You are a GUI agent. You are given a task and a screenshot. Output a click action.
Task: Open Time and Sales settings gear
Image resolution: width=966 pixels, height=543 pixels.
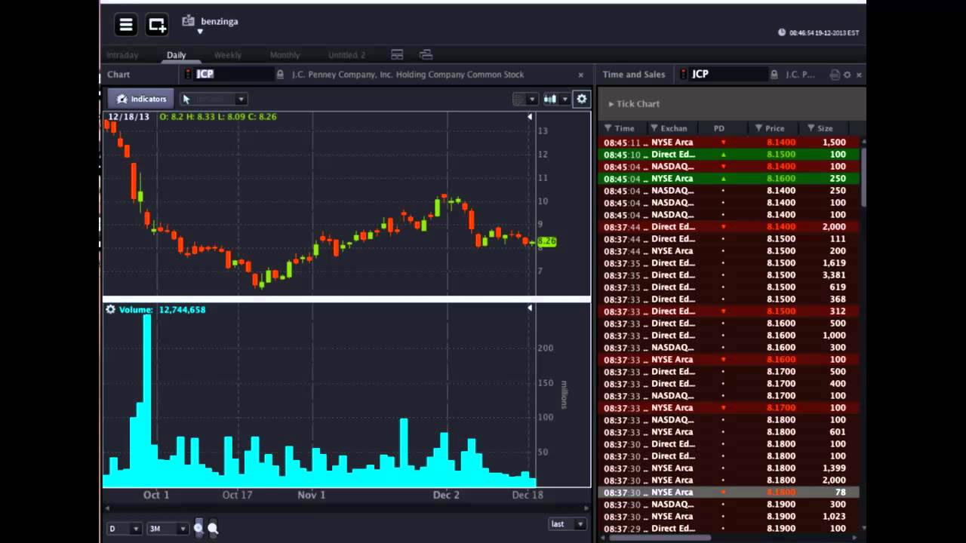coord(847,75)
